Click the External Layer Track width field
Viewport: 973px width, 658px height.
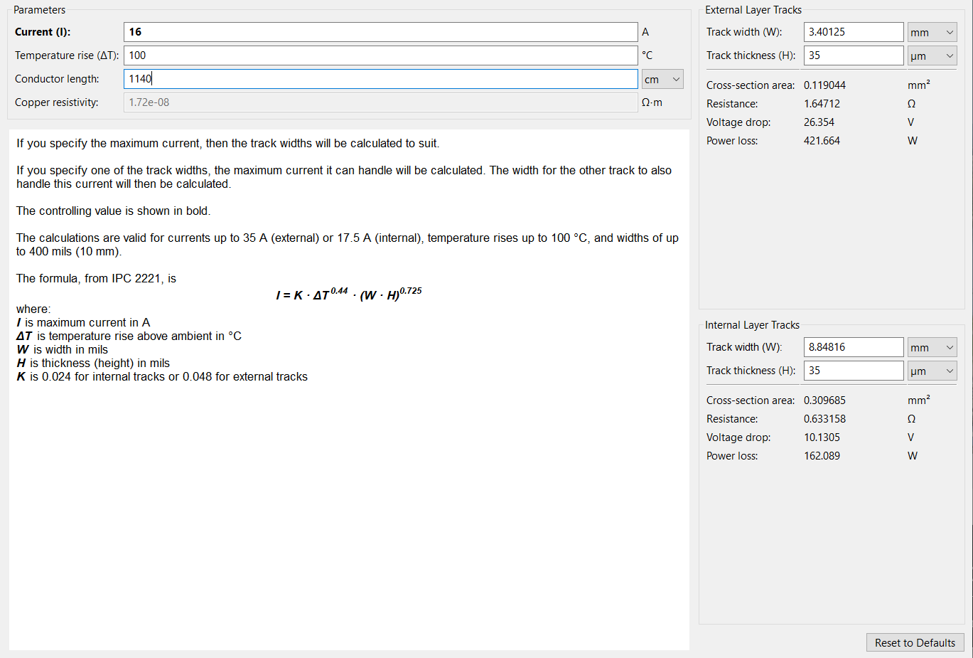pyautogui.click(x=854, y=32)
